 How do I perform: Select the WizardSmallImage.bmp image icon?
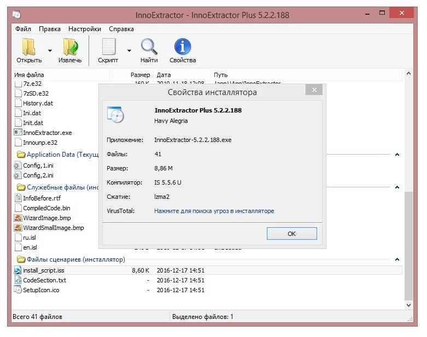tap(18, 228)
